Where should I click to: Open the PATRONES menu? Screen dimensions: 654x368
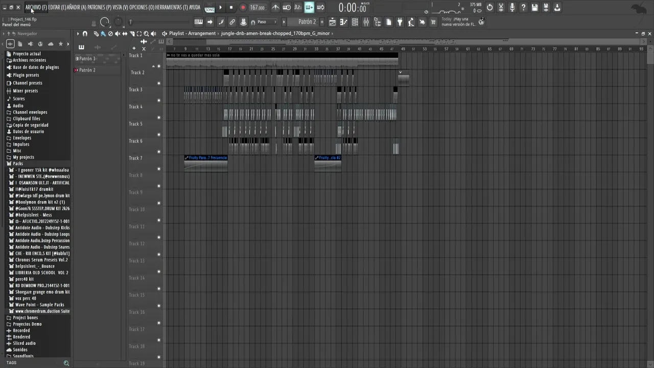click(99, 7)
